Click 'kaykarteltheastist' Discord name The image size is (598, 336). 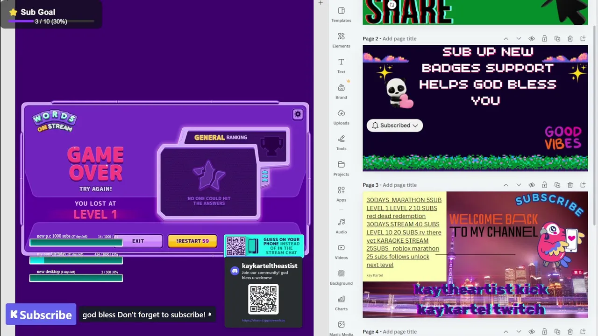tap(270, 266)
